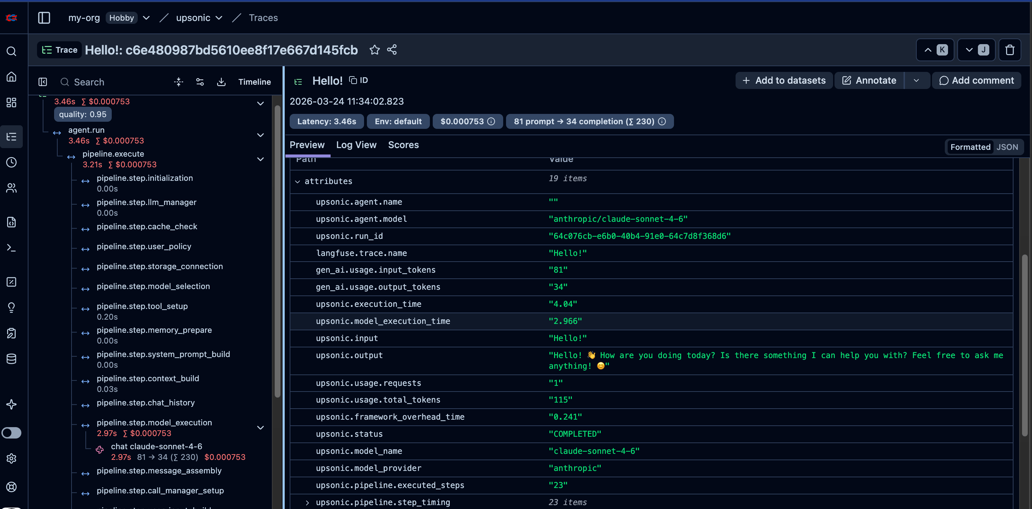
Task: Collapse the trace tree panel icon
Action: (x=43, y=82)
